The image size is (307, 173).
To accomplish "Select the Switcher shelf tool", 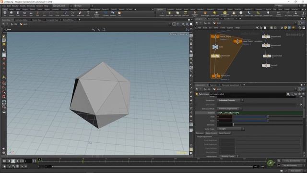I will pyautogui.click(x=295, y=13).
